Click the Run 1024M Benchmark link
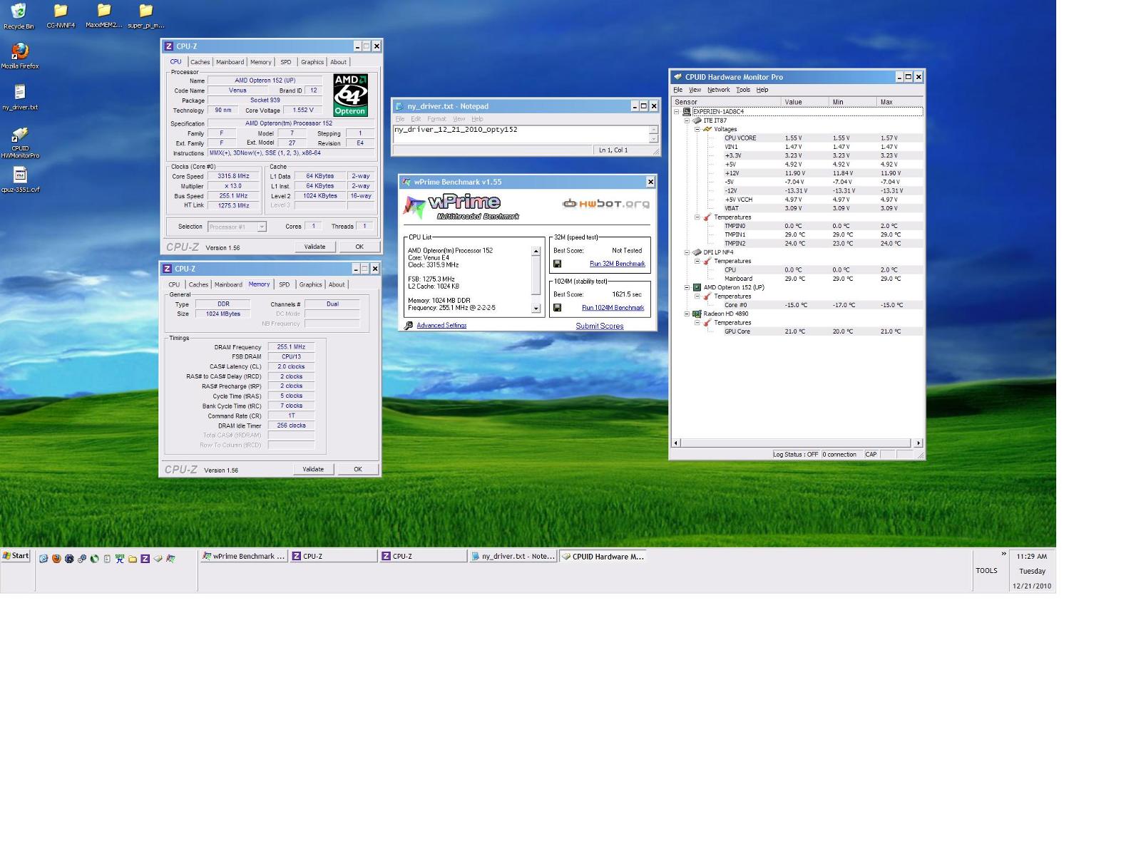1141x851 pixels. [613, 308]
